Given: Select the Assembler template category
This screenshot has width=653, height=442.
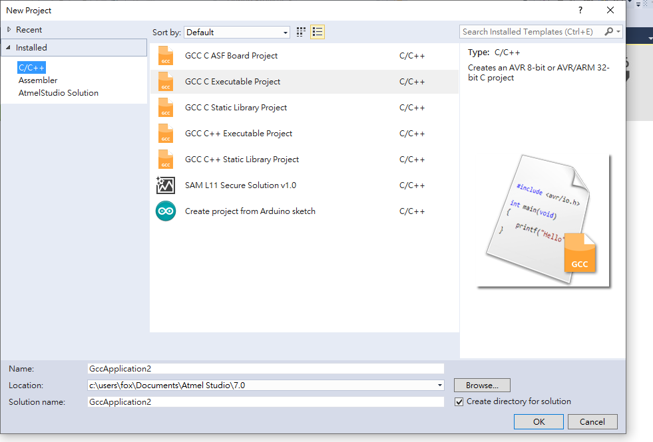Looking at the screenshot, I should point(38,80).
